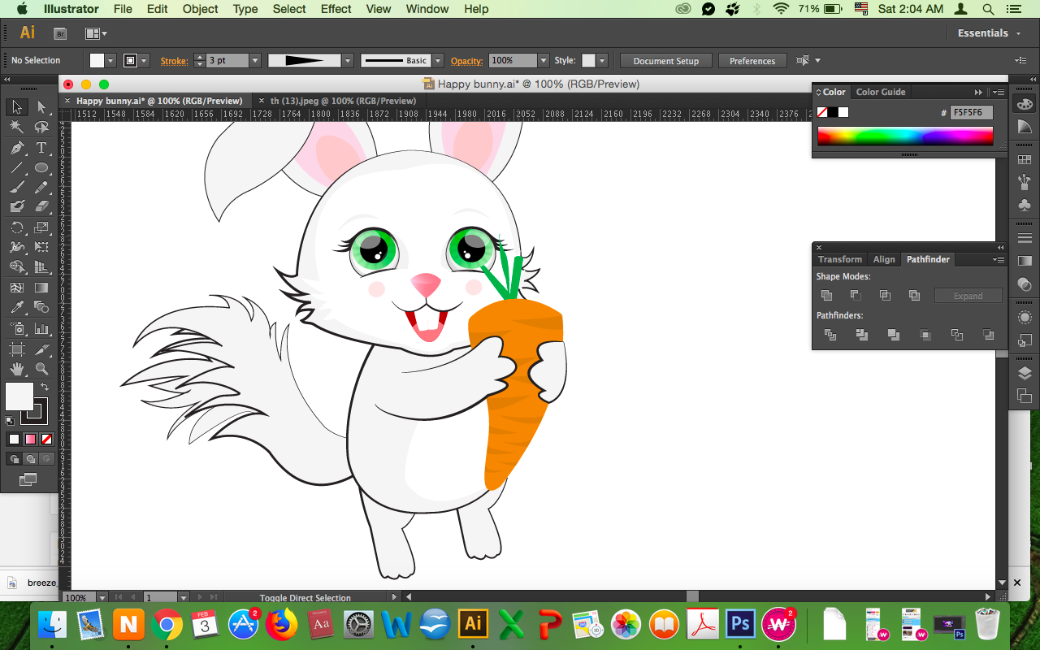
Task: Swap fill and stroke colors arrow
Action: click(x=45, y=388)
